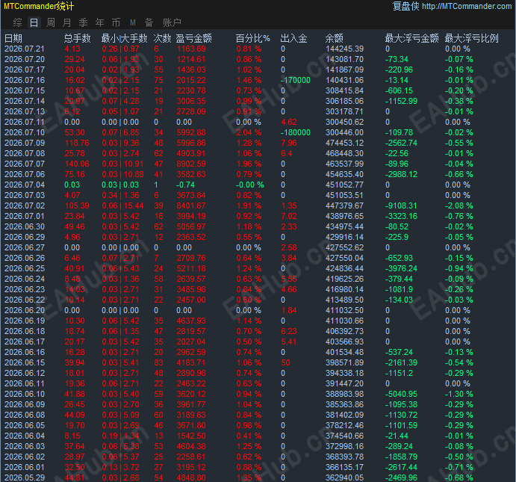Screen dimensions: 516x482
Task: Click floating loss ratio -1.30 %
Action: point(459,394)
